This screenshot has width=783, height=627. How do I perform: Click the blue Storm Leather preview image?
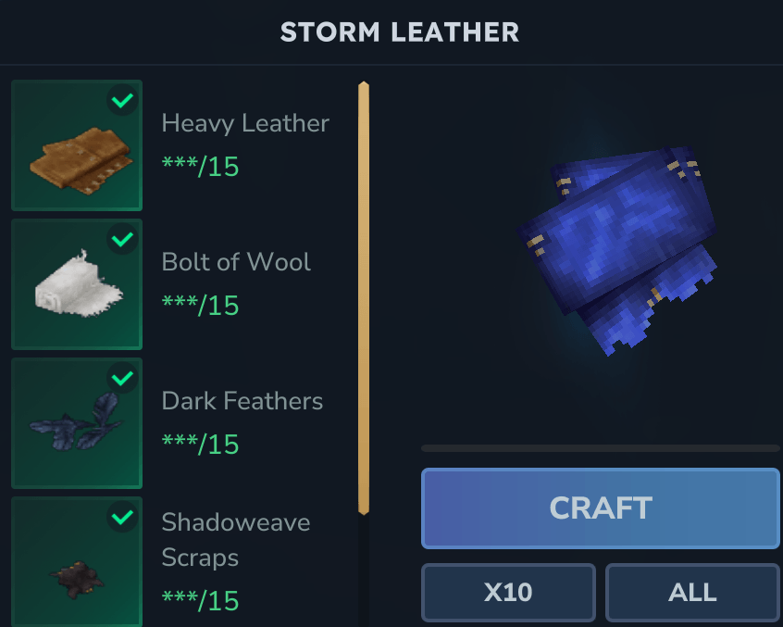coord(616,250)
